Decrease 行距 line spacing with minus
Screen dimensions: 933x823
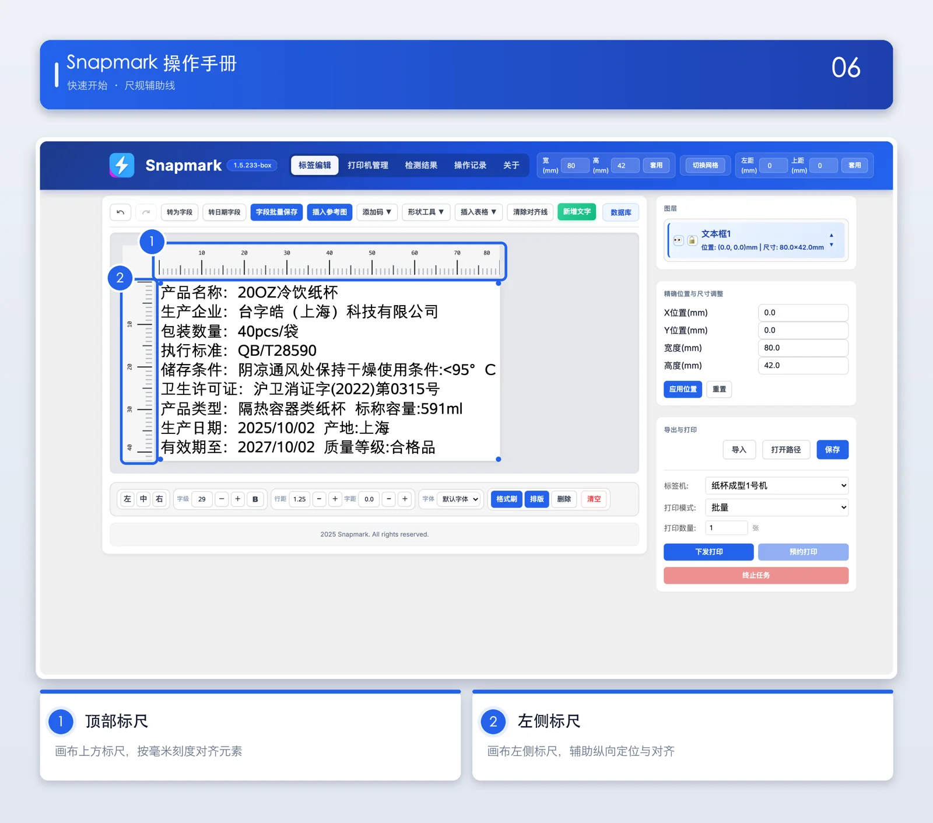319,499
